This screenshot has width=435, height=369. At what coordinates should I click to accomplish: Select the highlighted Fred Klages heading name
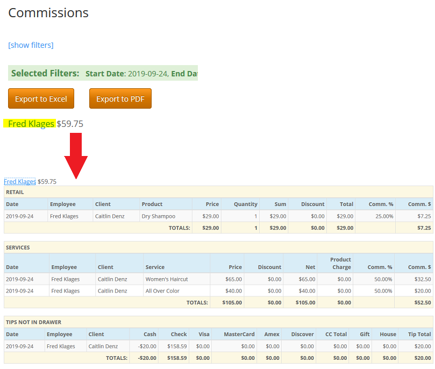31,124
